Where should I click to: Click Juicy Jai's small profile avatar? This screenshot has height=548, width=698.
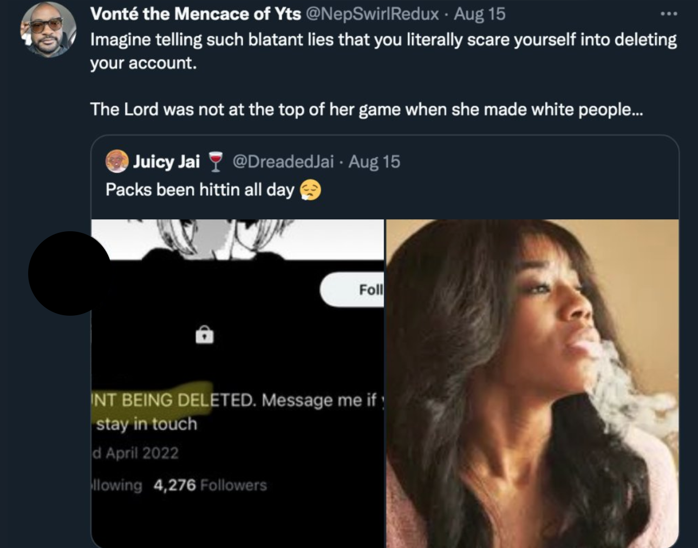(117, 161)
